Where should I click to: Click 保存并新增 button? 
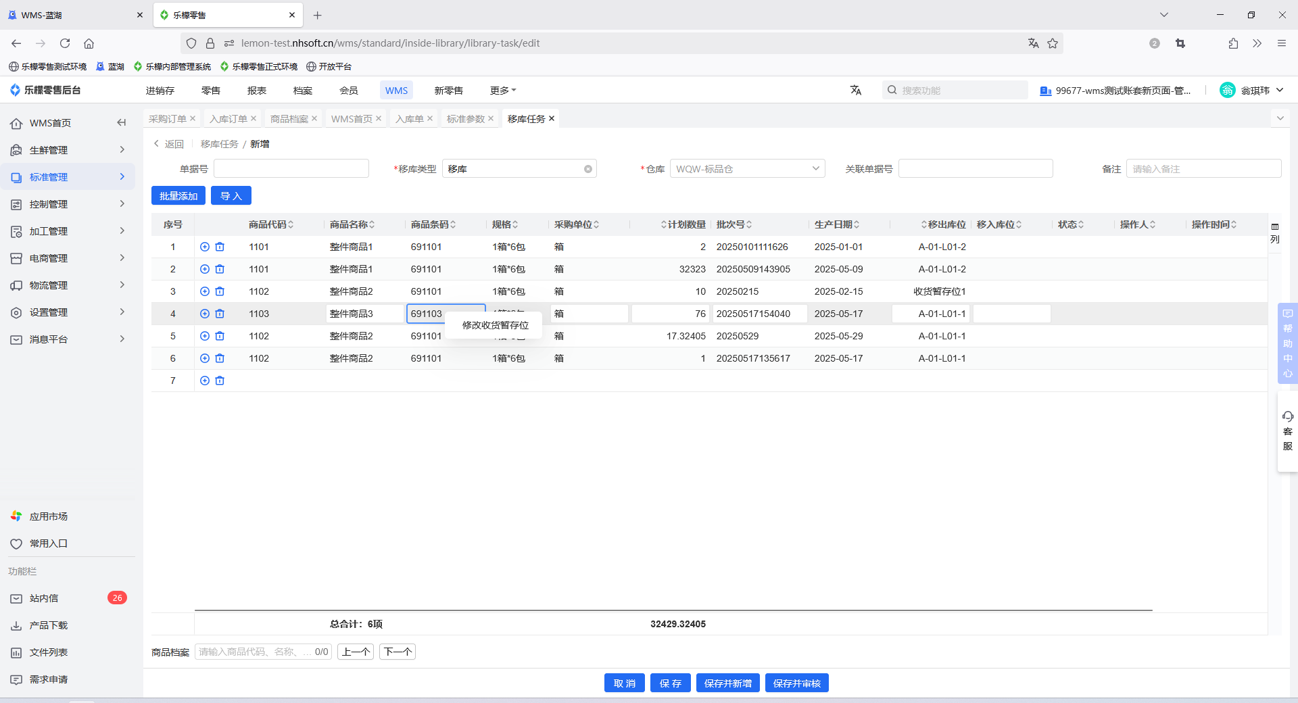click(x=728, y=683)
